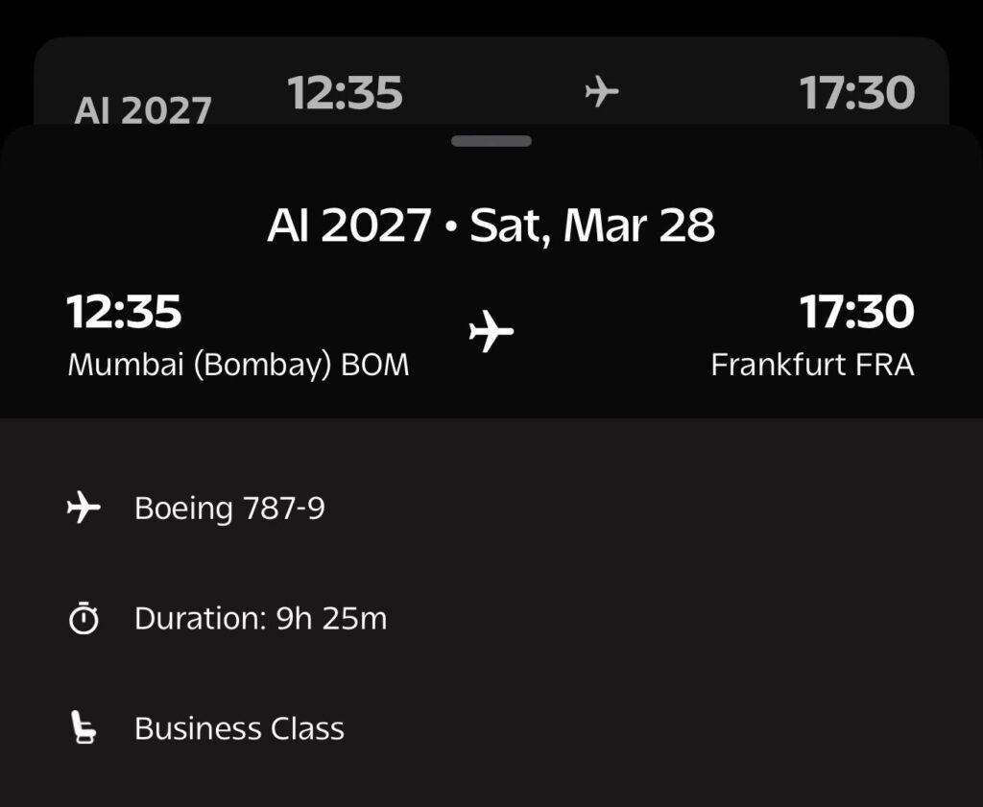Select the Boeing 787-9 aircraft icon
Image resolution: width=983 pixels, height=807 pixels.
(84, 508)
